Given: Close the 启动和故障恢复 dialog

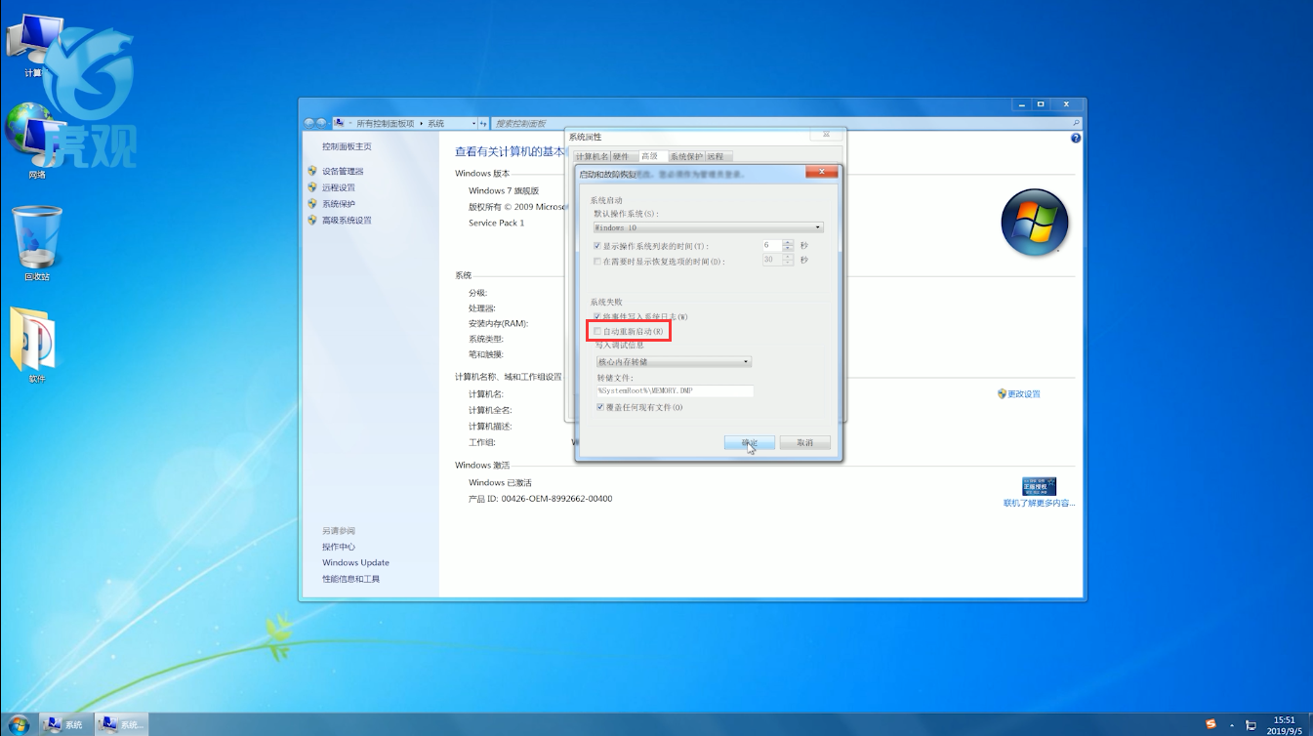Looking at the screenshot, I should click(822, 173).
